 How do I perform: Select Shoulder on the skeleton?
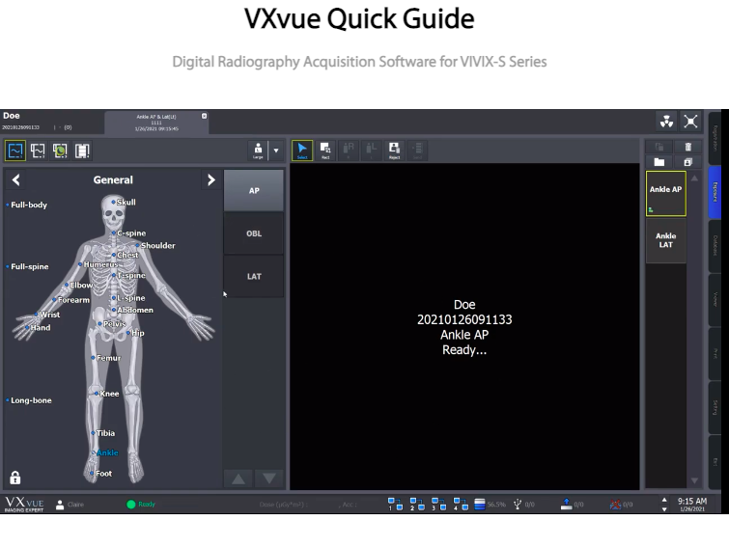click(155, 245)
